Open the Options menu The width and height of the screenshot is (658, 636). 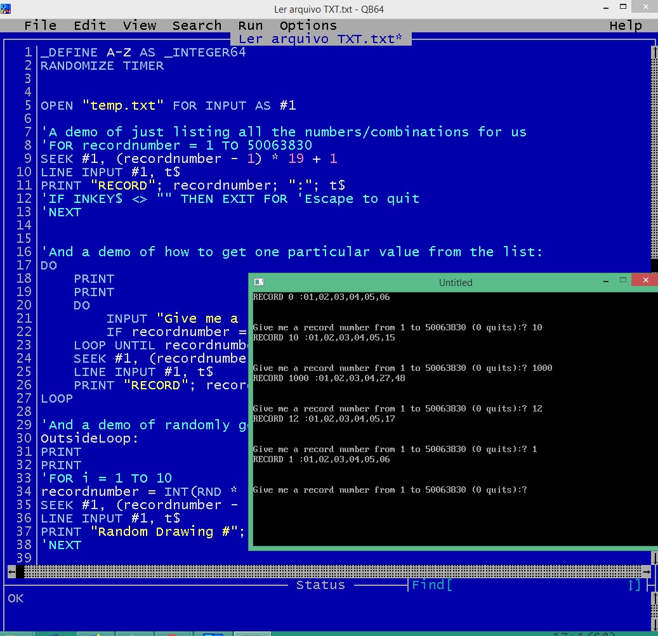[308, 25]
